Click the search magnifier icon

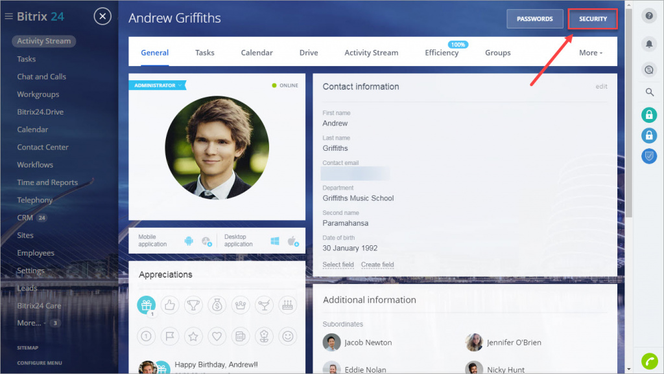click(x=649, y=92)
